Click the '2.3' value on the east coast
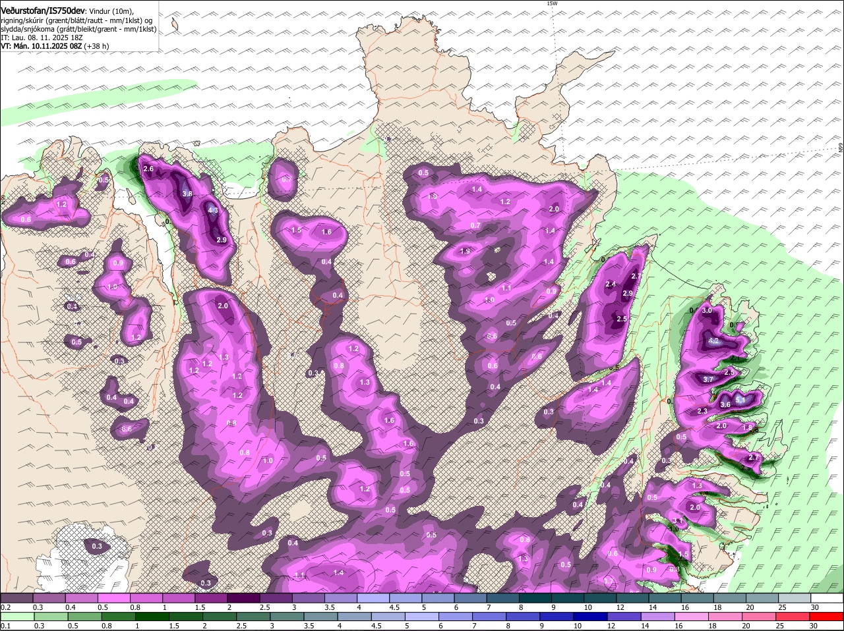 coord(702,412)
